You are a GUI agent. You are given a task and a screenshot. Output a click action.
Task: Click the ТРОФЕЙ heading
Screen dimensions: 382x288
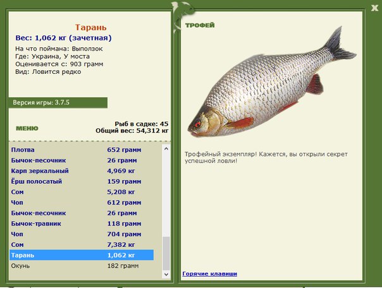(x=200, y=25)
